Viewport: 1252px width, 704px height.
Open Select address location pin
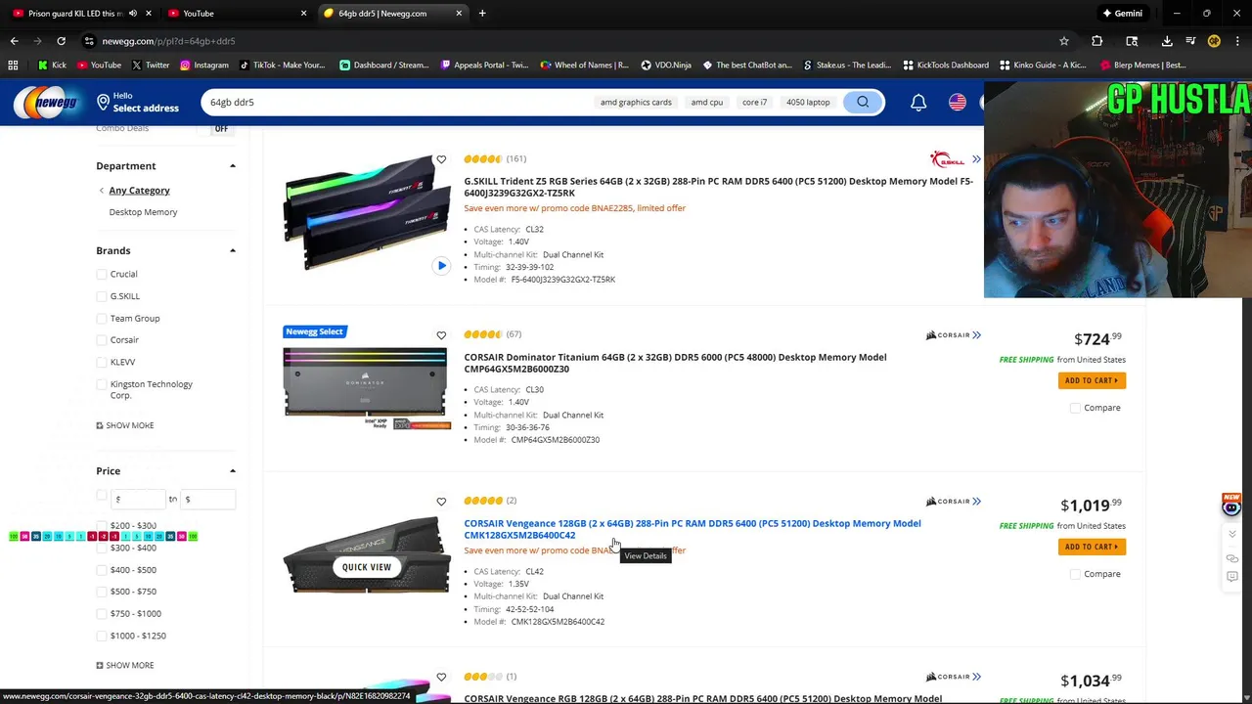click(x=103, y=102)
